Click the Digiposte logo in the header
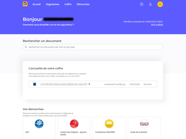The image size is (186, 139). 25,4
